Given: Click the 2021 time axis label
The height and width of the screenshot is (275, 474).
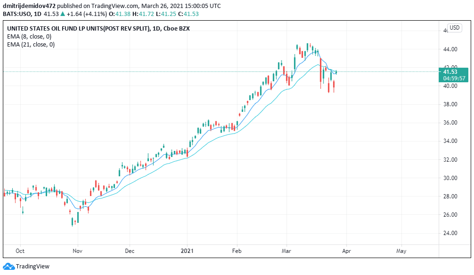Looking at the screenshot, I should (x=187, y=251).
